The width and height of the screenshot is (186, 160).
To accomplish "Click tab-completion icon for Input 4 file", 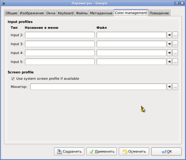I will (169, 53).
